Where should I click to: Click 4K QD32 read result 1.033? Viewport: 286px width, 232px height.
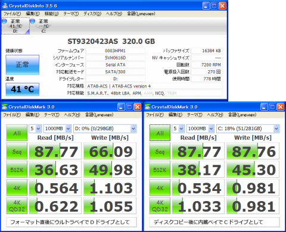click(x=198, y=206)
